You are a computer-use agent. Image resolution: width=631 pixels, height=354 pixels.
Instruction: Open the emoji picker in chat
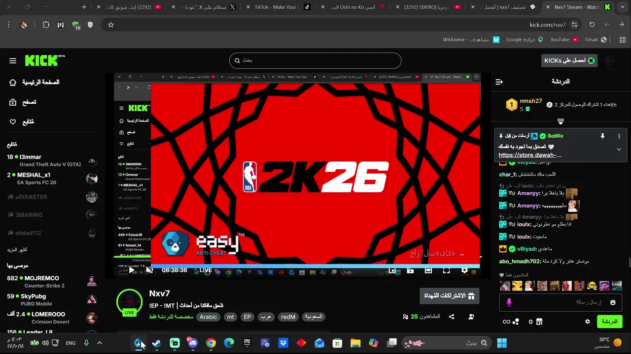pyautogui.click(x=613, y=303)
